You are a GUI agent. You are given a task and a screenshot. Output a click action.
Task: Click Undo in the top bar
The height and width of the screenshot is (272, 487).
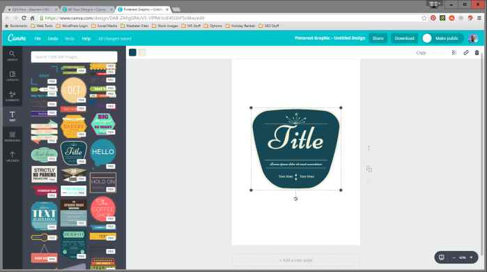(x=53, y=38)
